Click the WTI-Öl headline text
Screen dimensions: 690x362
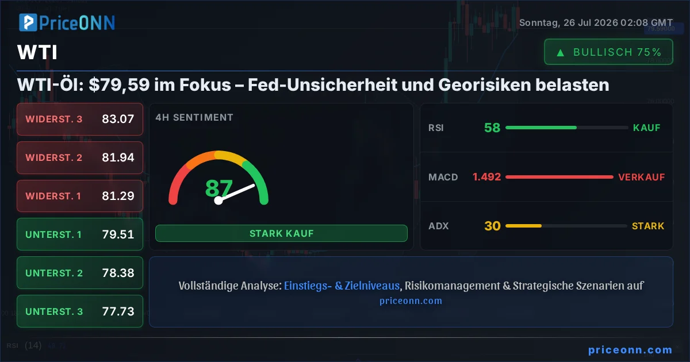(x=313, y=85)
